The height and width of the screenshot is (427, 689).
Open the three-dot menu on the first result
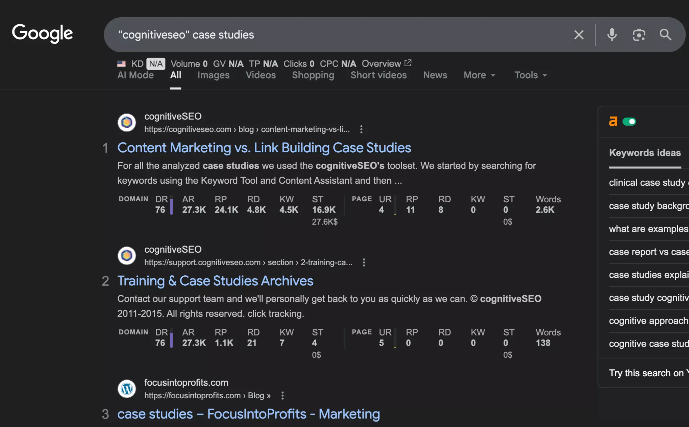pyautogui.click(x=361, y=129)
